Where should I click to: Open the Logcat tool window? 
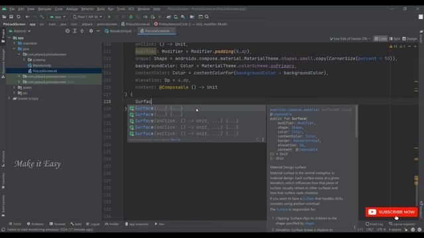pyautogui.click(x=93, y=224)
